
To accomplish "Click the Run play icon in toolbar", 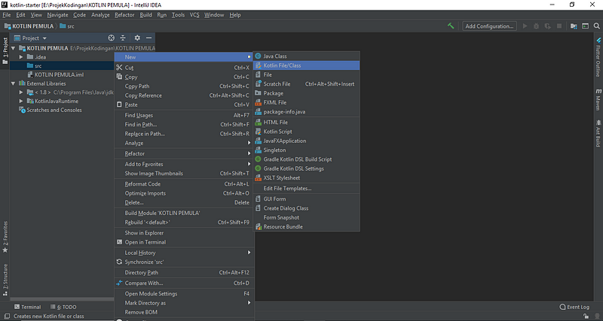I will (525, 26).
